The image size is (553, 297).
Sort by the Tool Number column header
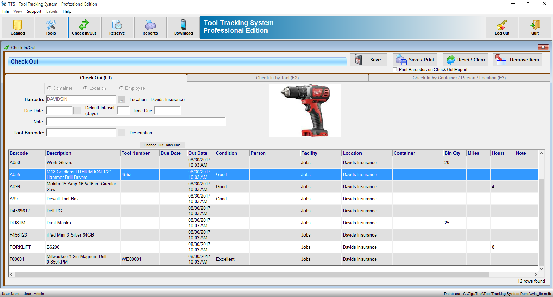coord(140,153)
